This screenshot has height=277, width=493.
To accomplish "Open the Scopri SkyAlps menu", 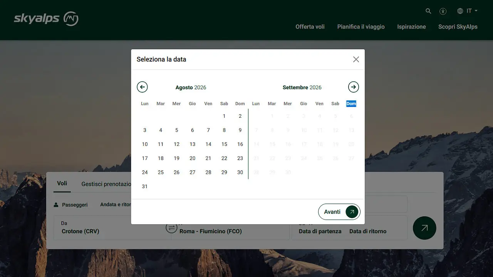I will [x=458, y=27].
